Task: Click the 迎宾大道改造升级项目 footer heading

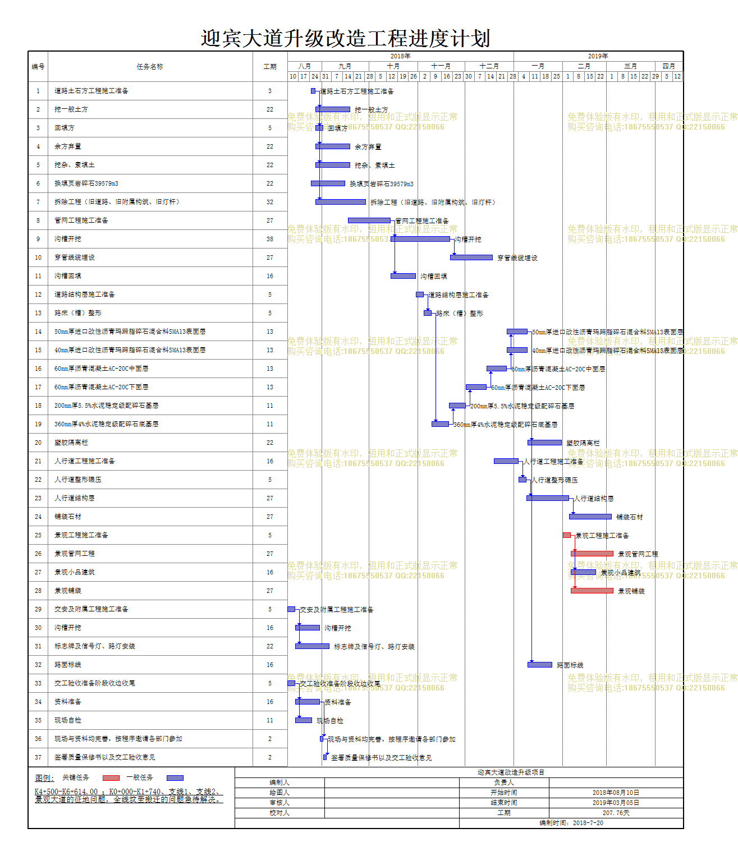Action: (x=511, y=772)
